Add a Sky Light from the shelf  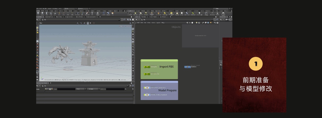pos(177,13)
